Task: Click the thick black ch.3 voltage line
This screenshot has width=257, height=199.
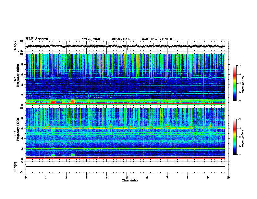Action: 125,166
